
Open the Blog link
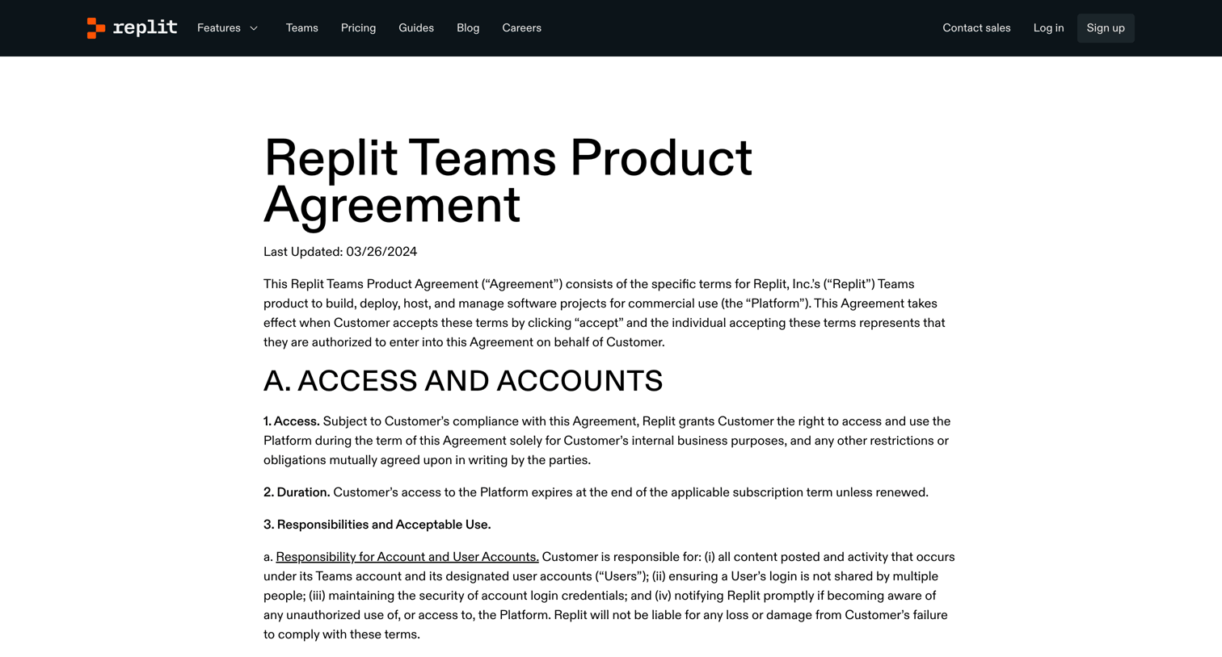(x=468, y=28)
